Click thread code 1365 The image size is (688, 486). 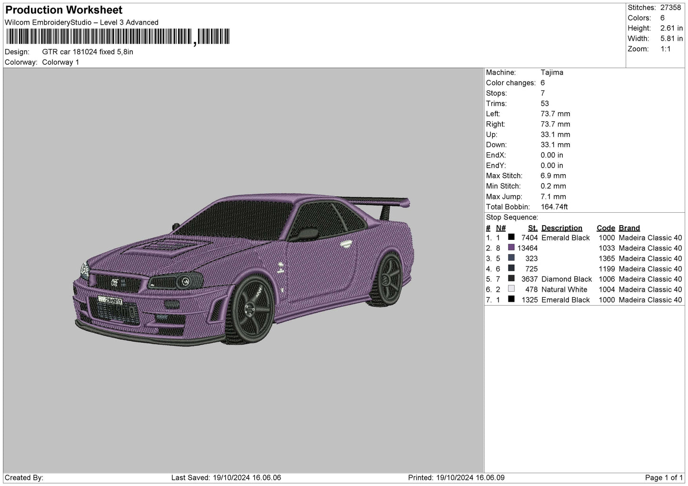pos(607,258)
